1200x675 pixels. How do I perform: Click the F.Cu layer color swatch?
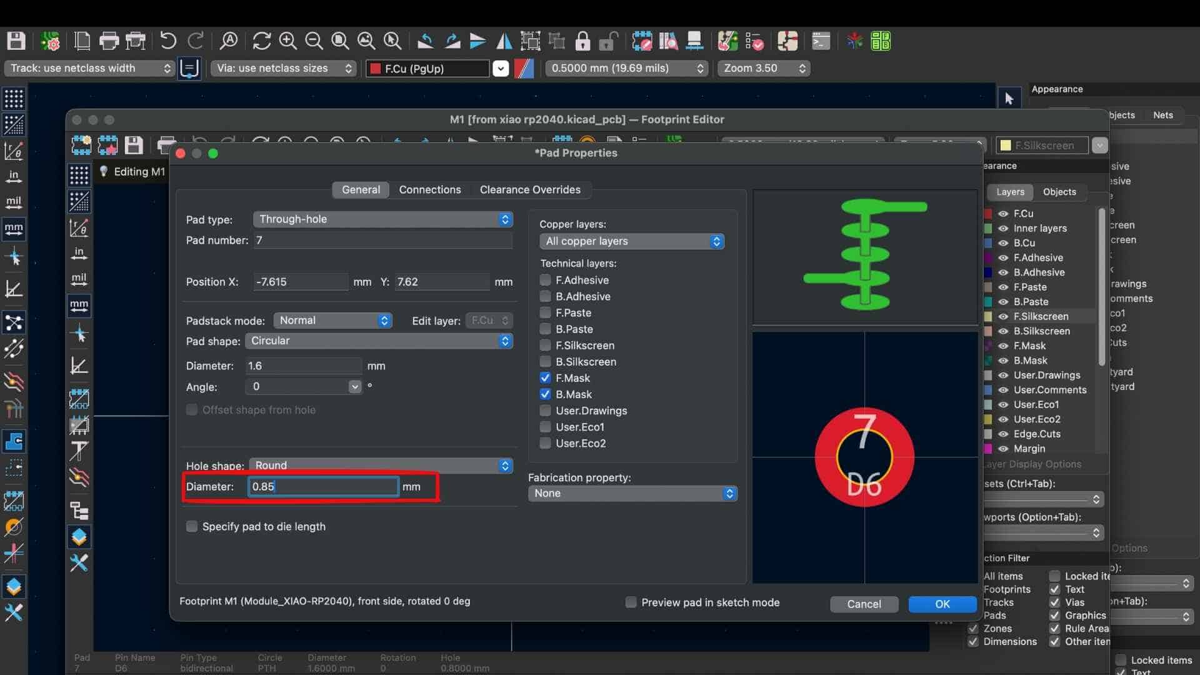(x=988, y=214)
